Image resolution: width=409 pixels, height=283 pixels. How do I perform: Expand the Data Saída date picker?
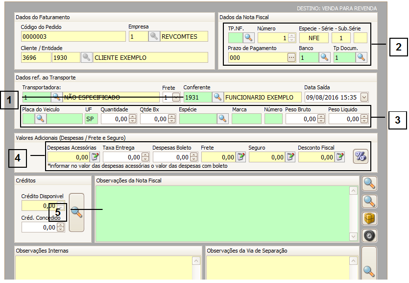click(363, 97)
